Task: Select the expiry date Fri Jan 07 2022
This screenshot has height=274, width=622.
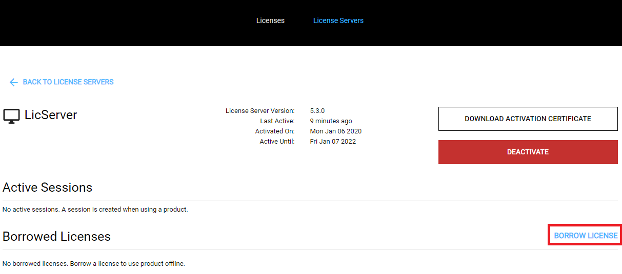Action: [333, 142]
